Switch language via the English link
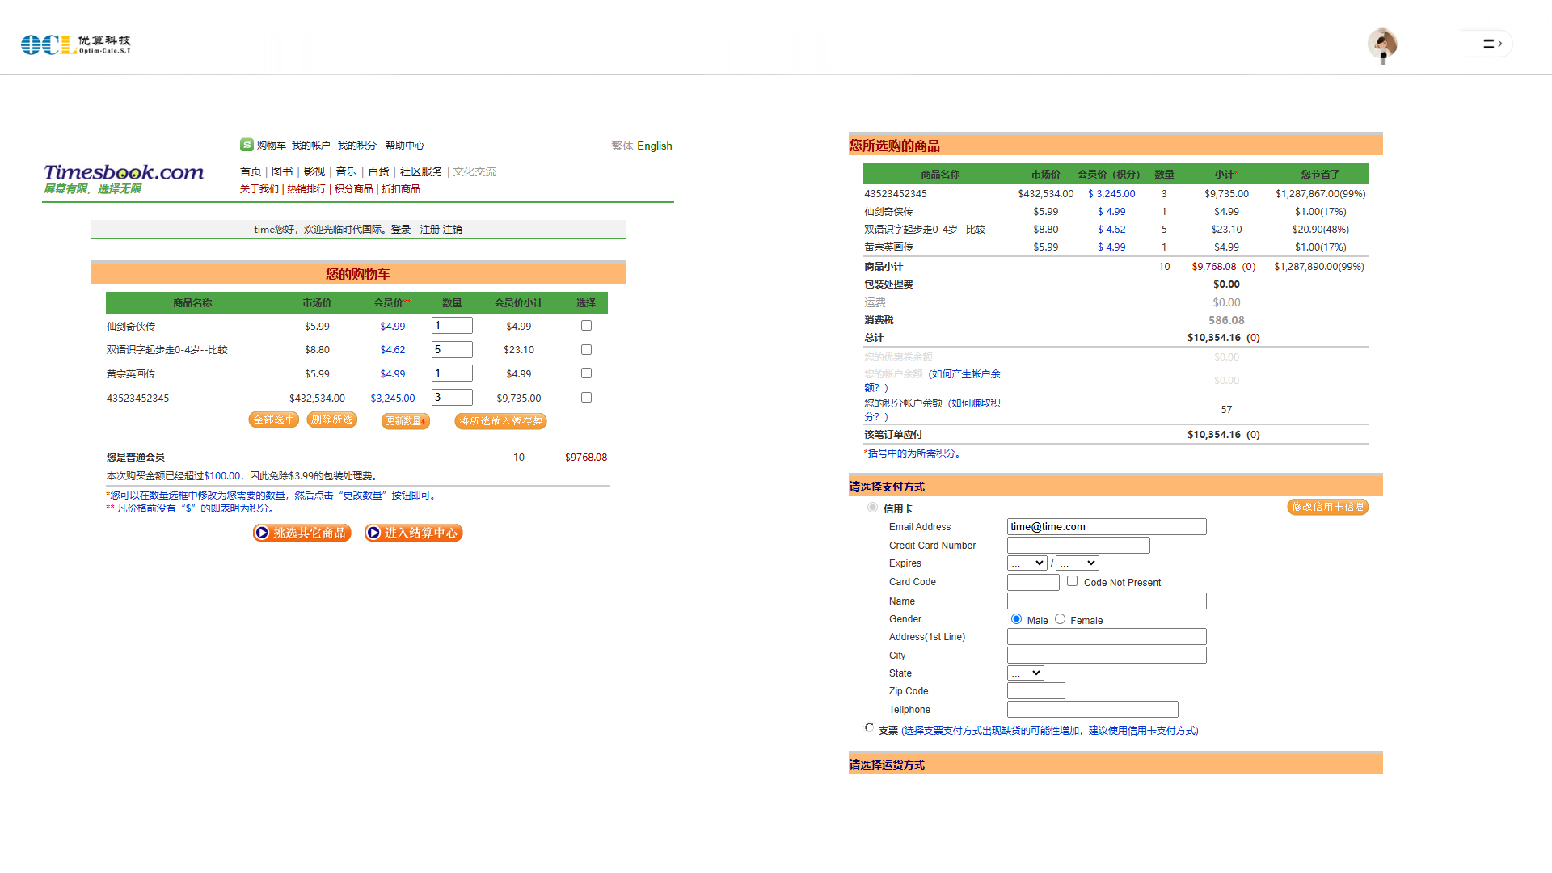 654,146
